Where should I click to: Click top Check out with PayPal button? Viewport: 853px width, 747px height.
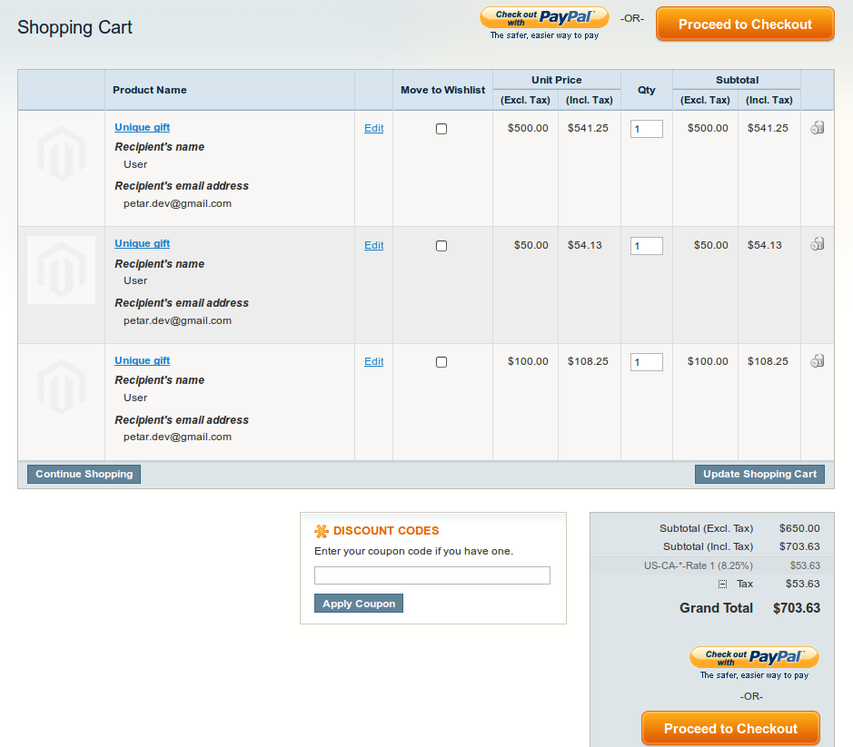[x=544, y=18]
